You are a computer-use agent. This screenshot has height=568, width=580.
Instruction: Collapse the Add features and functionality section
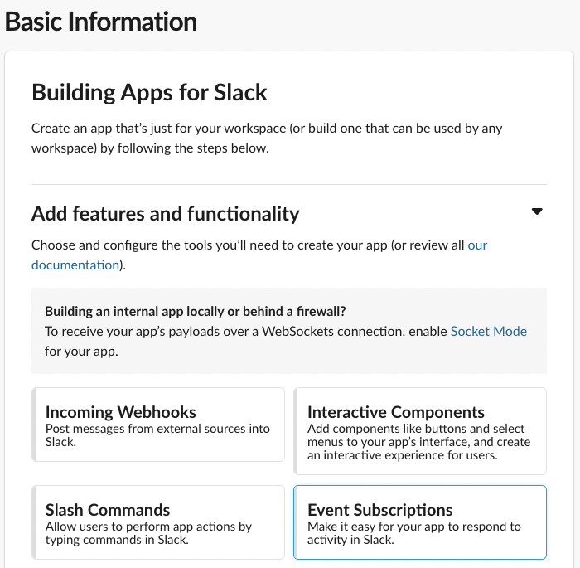click(537, 211)
